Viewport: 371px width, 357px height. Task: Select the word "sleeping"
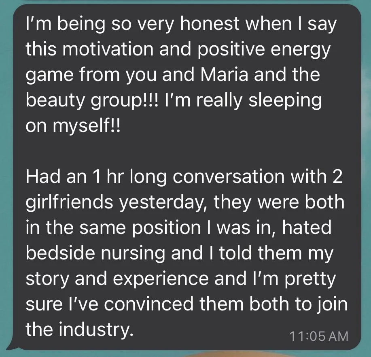[285, 101]
